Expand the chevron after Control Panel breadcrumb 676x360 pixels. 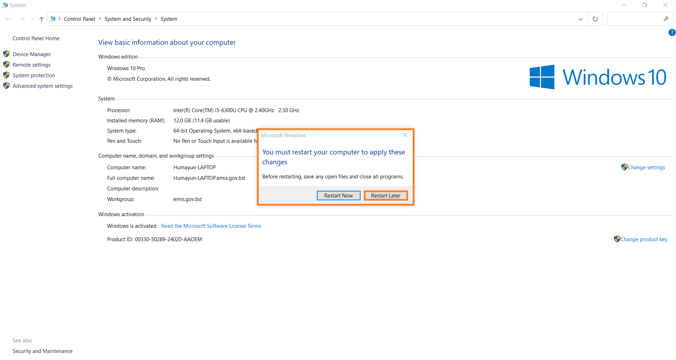point(100,19)
